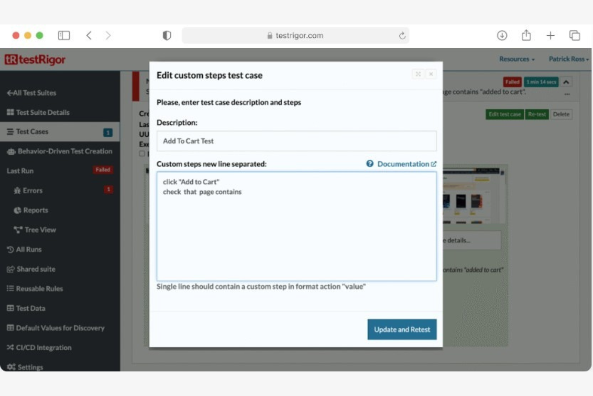Open the Documentation link
593x396 pixels.
coord(403,164)
